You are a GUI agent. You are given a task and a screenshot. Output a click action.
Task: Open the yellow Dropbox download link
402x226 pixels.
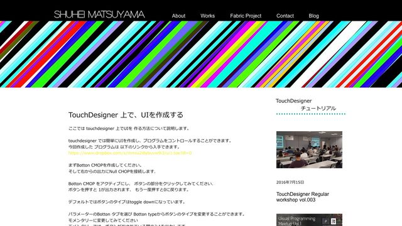130,153
